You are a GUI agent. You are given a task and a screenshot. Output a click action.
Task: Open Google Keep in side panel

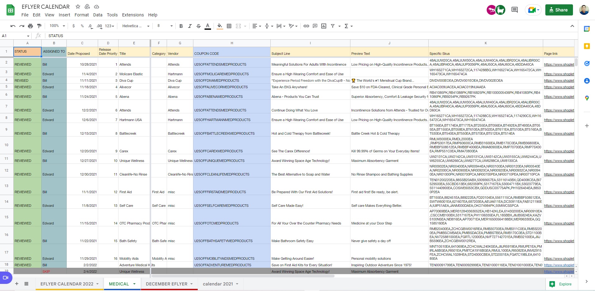(x=587, y=46)
